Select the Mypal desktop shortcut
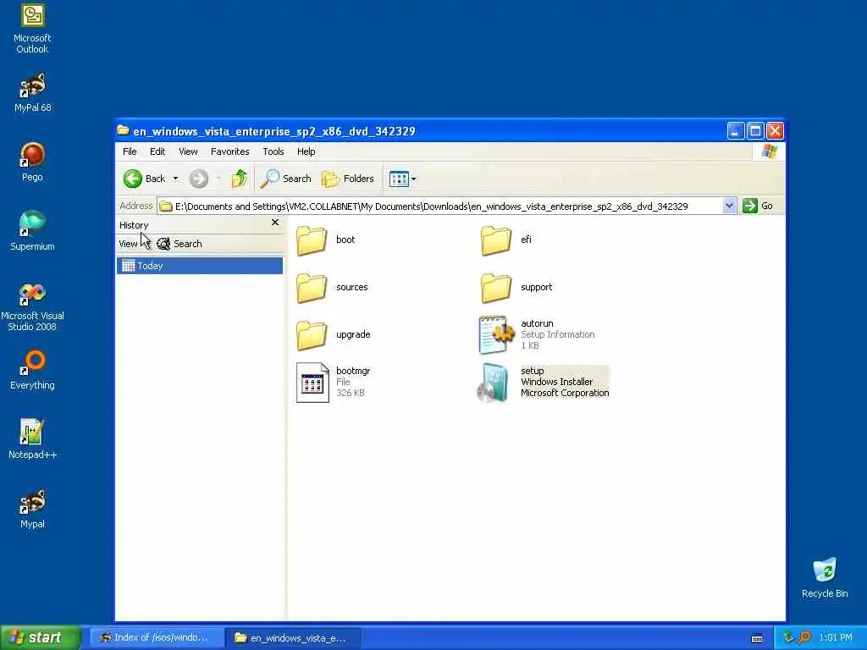The width and height of the screenshot is (867, 650). (33, 509)
